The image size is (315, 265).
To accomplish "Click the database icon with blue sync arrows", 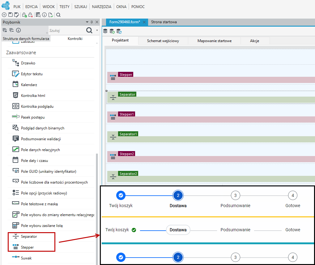I will coord(119,31).
